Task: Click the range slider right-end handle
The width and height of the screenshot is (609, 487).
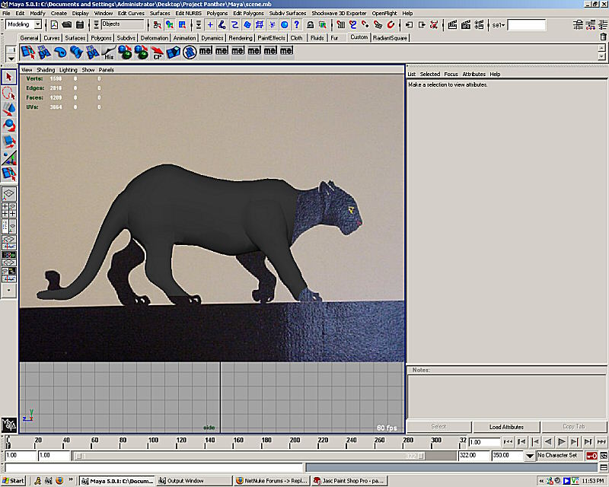Action: pyautogui.click(x=421, y=456)
